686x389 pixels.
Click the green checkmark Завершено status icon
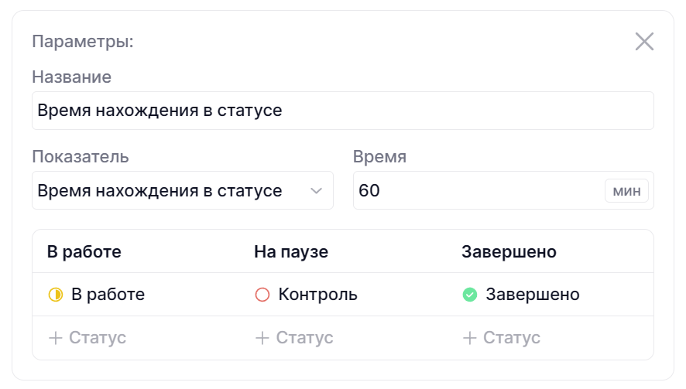(x=469, y=295)
